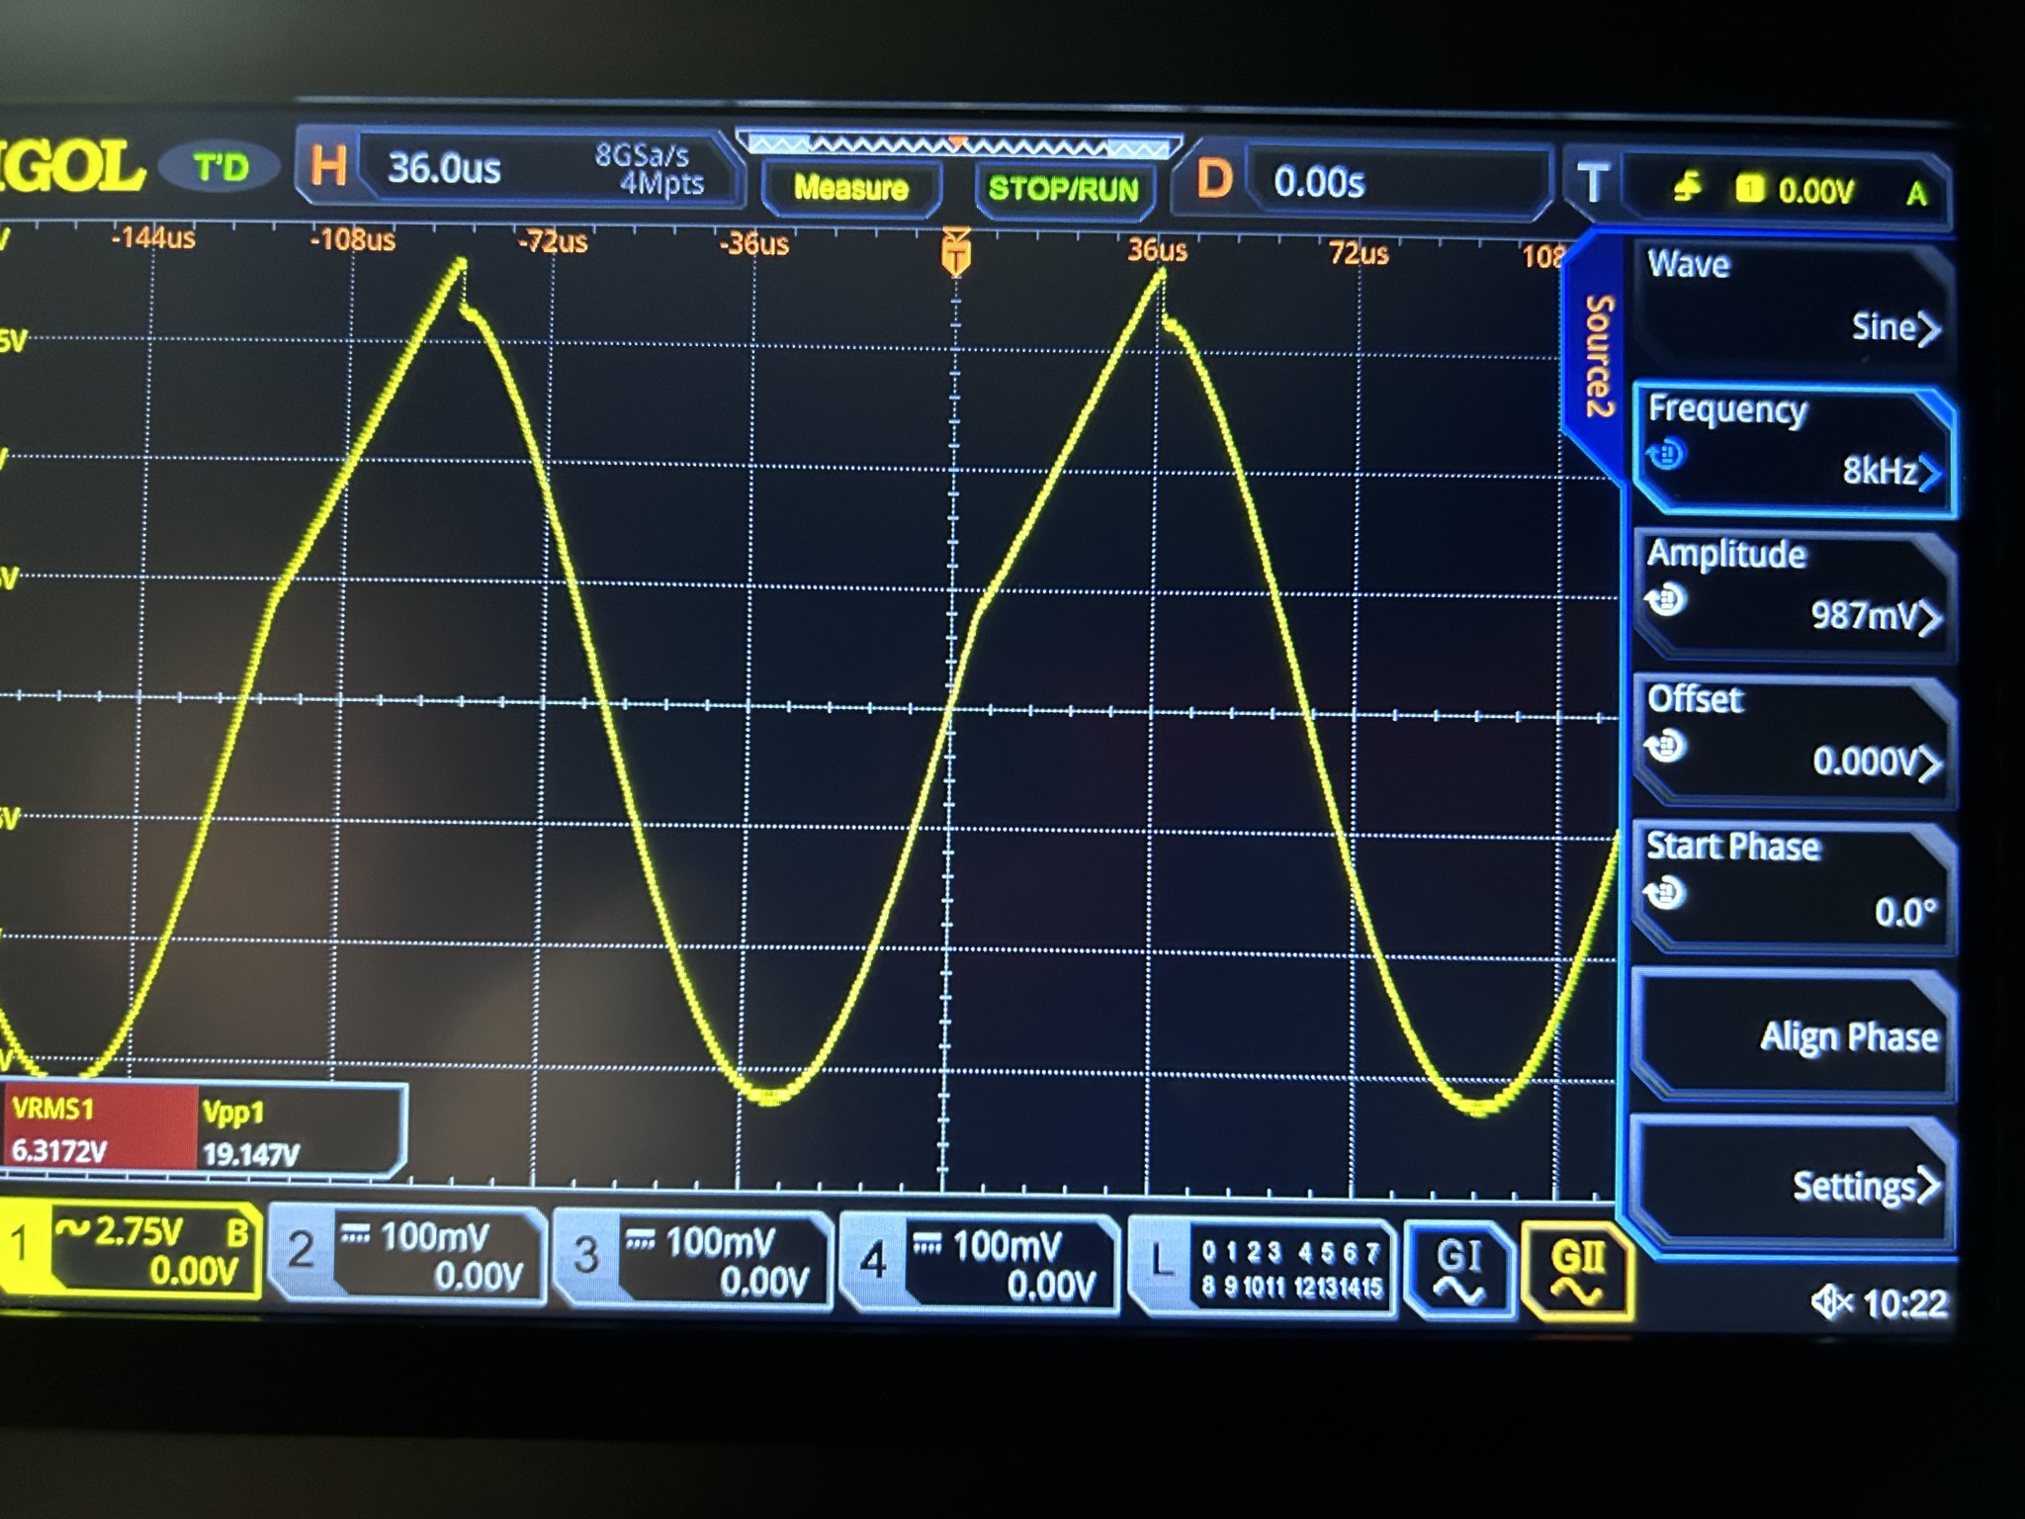2025x1519 pixels.
Task: Open the 36.0us timebase setting
Action: 444,168
